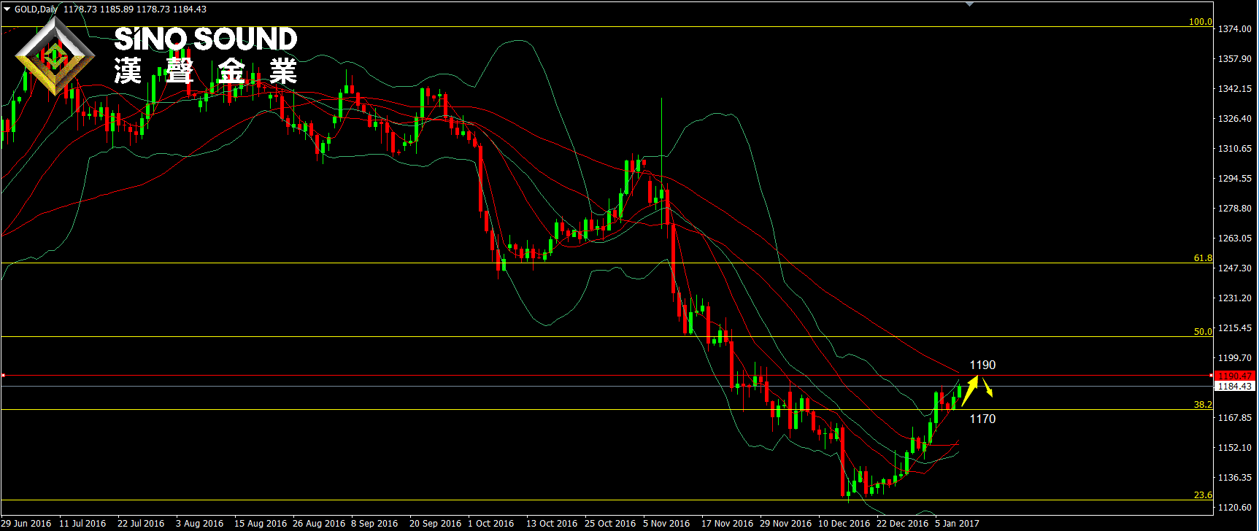Click the Fibonacci 38.2 level label
The image size is (1259, 531).
point(1203,405)
